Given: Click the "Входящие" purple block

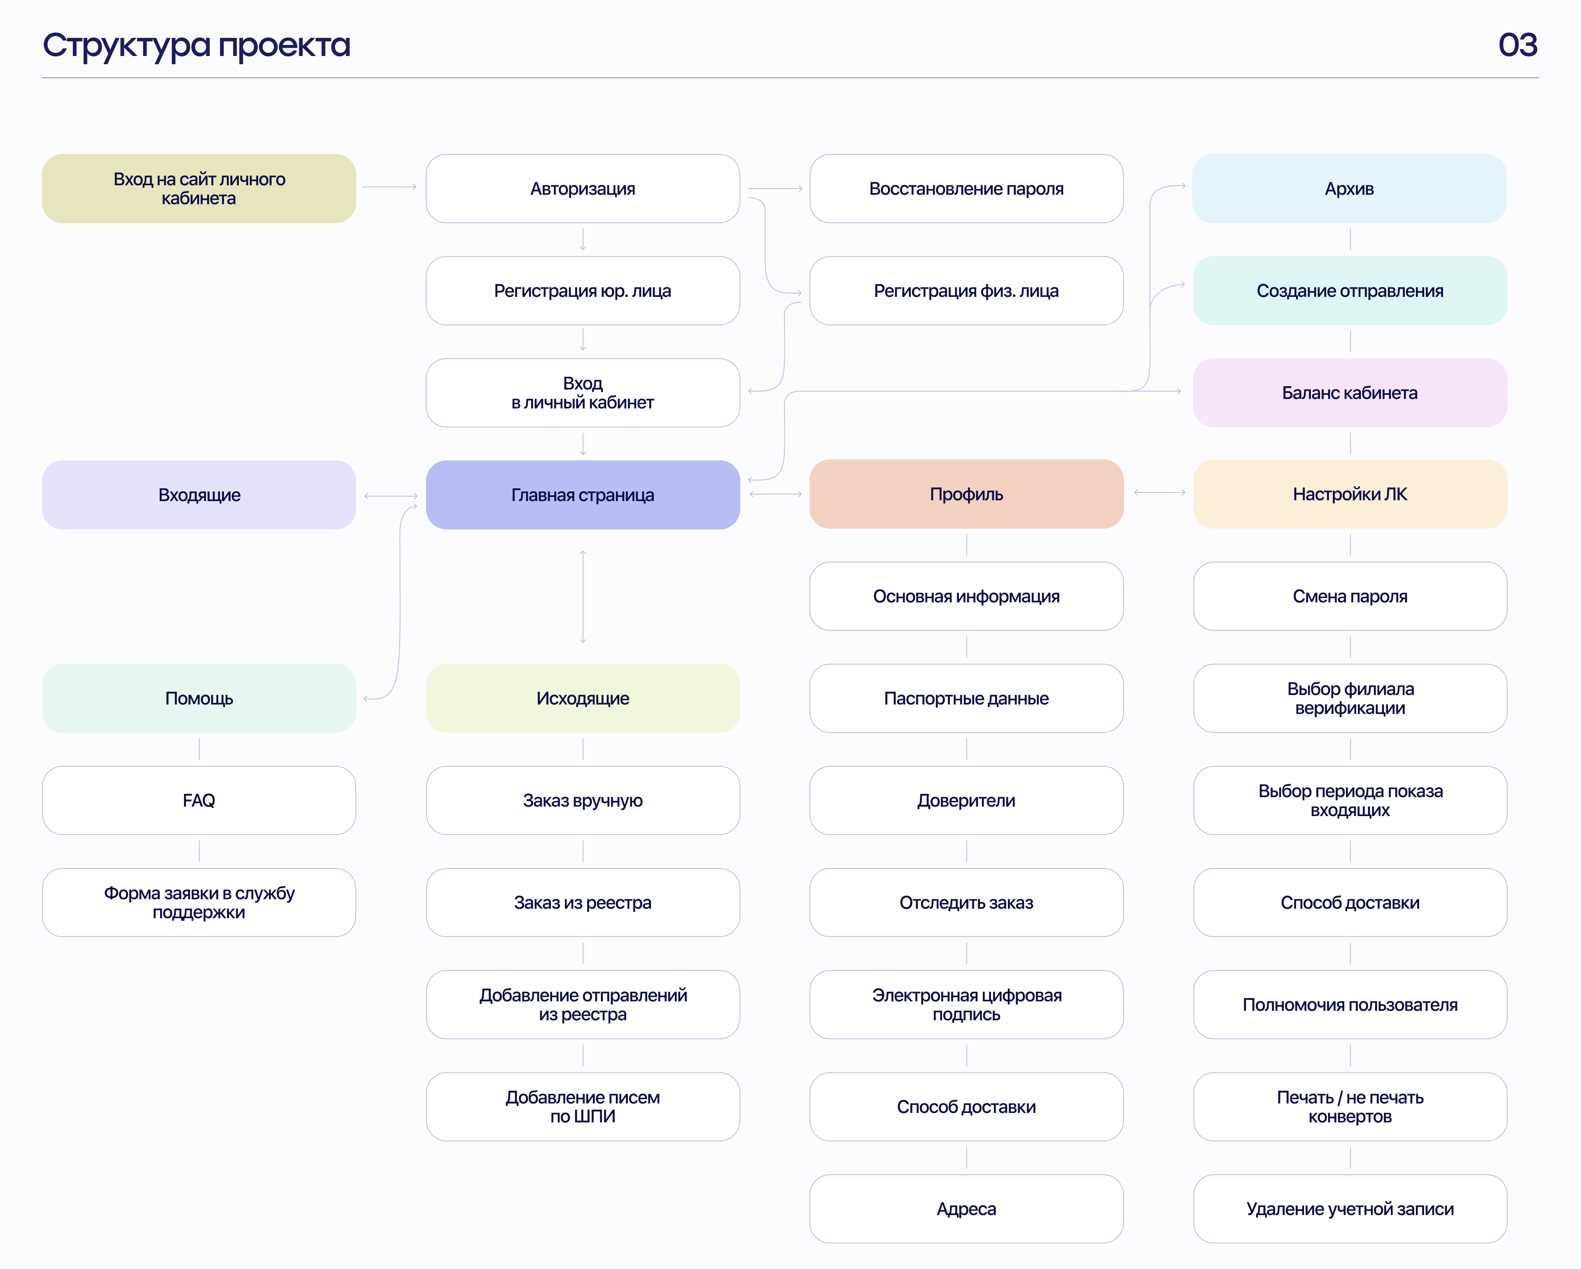Looking at the screenshot, I should [x=199, y=495].
